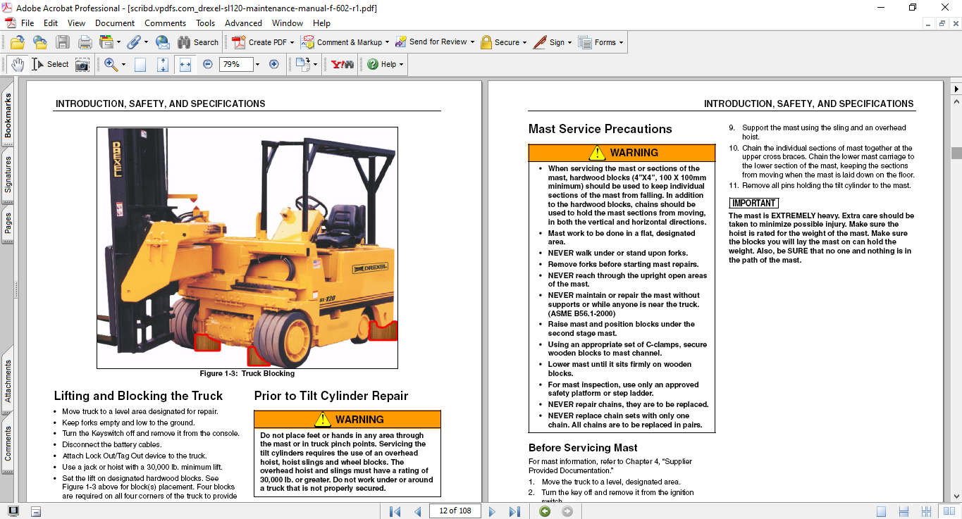Click the page number field
962x519 pixels.
click(x=455, y=511)
